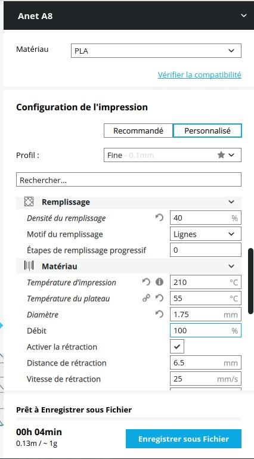The height and width of the screenshot is (459, 254).
Task: Click the settings panel vertical scrollbar
Action: tap(251, 281)
